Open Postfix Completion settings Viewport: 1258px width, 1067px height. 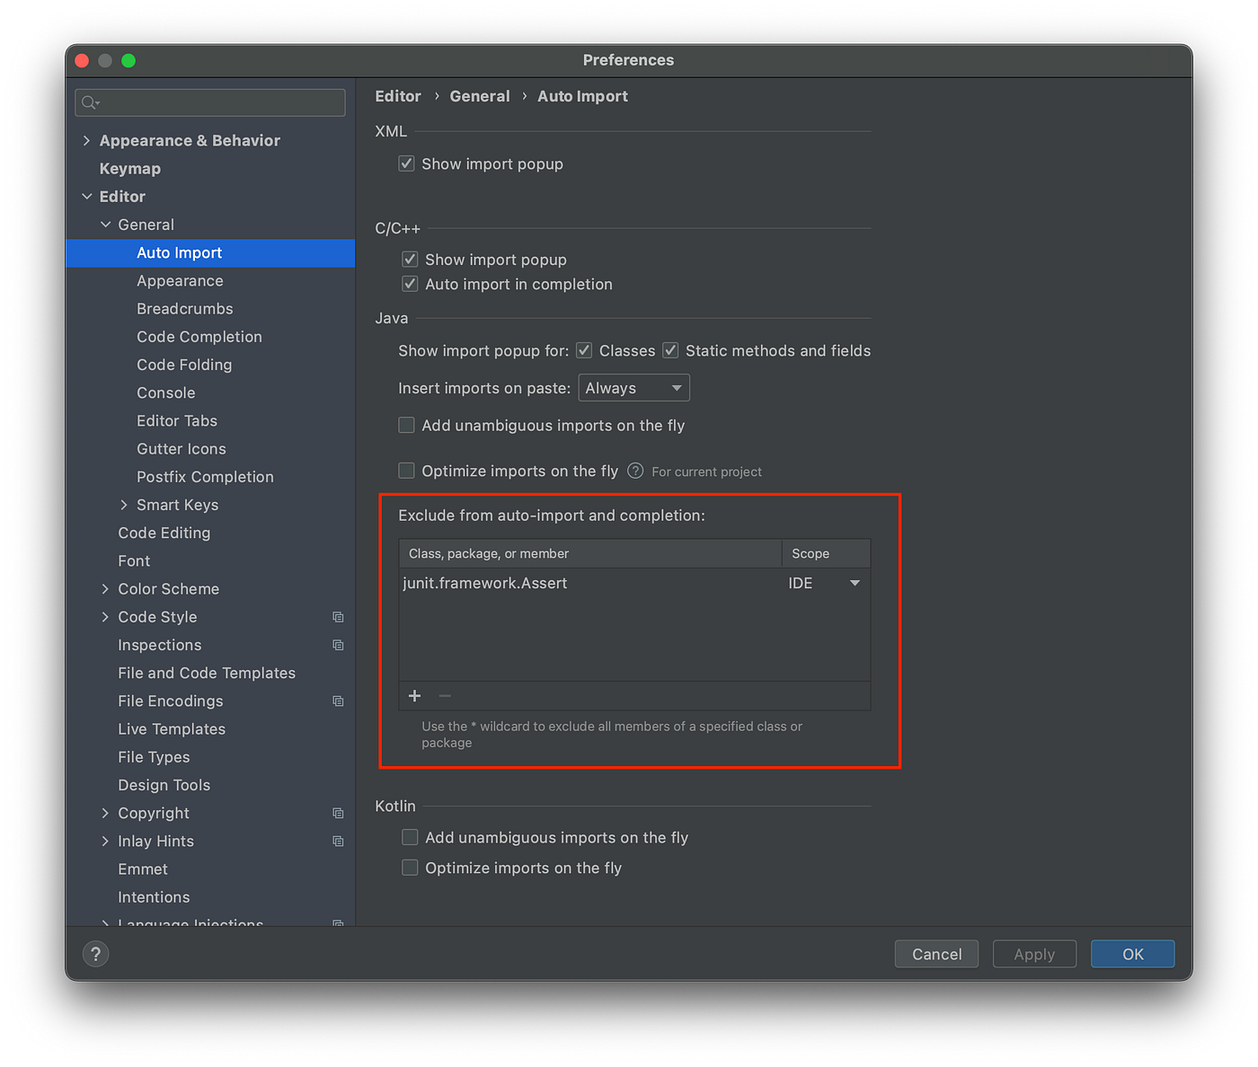[204, 476]
